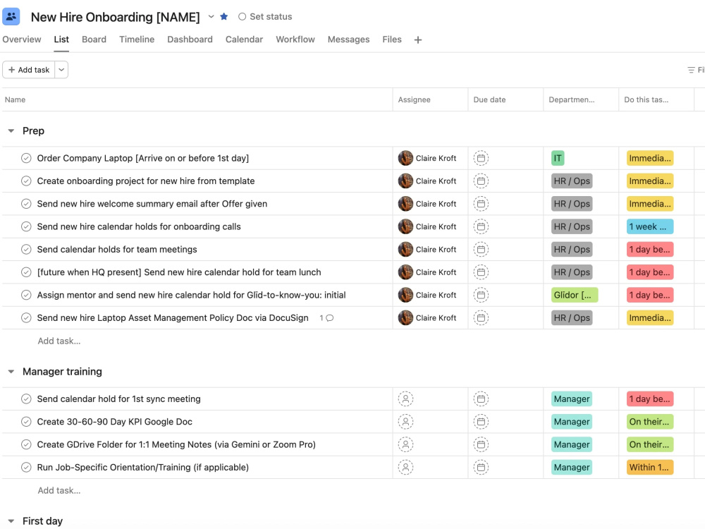Image resolution: width=705 pixels, height=529 pixels.
Task: Click Claire Kroft avatar on Order Company Laptop
Action: (x=405, y=158)
